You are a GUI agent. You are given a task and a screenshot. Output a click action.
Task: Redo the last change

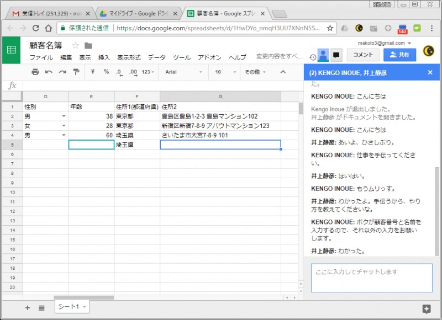click(62, 72)
